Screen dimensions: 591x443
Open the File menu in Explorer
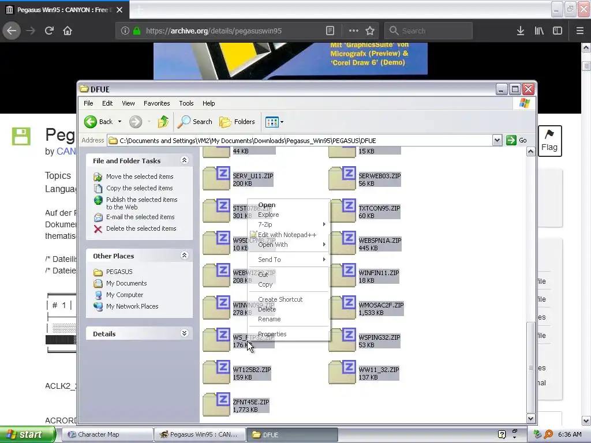pyautogui.click(x=88, y=103)
